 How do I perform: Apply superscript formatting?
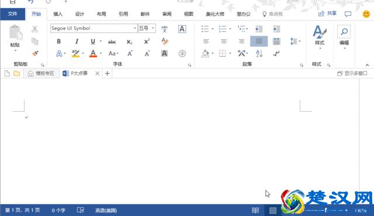pos(147,42)
